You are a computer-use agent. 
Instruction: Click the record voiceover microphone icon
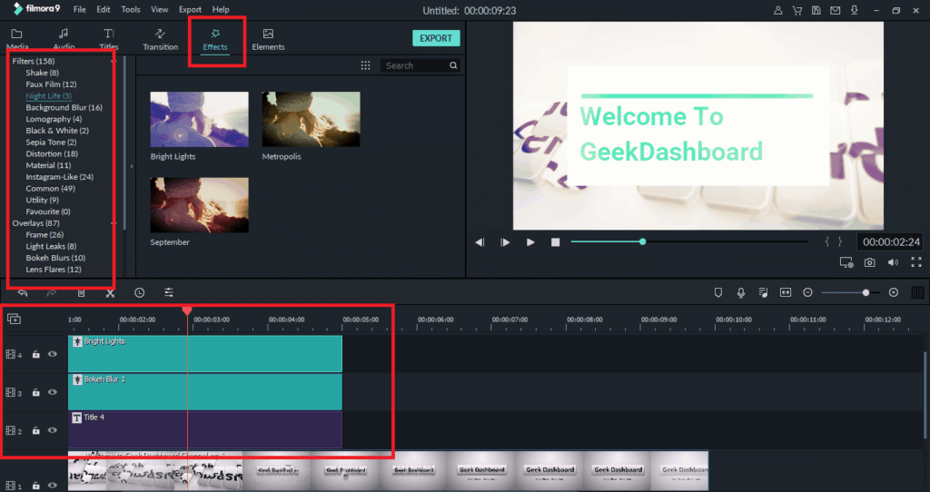[x=741, y=292]
